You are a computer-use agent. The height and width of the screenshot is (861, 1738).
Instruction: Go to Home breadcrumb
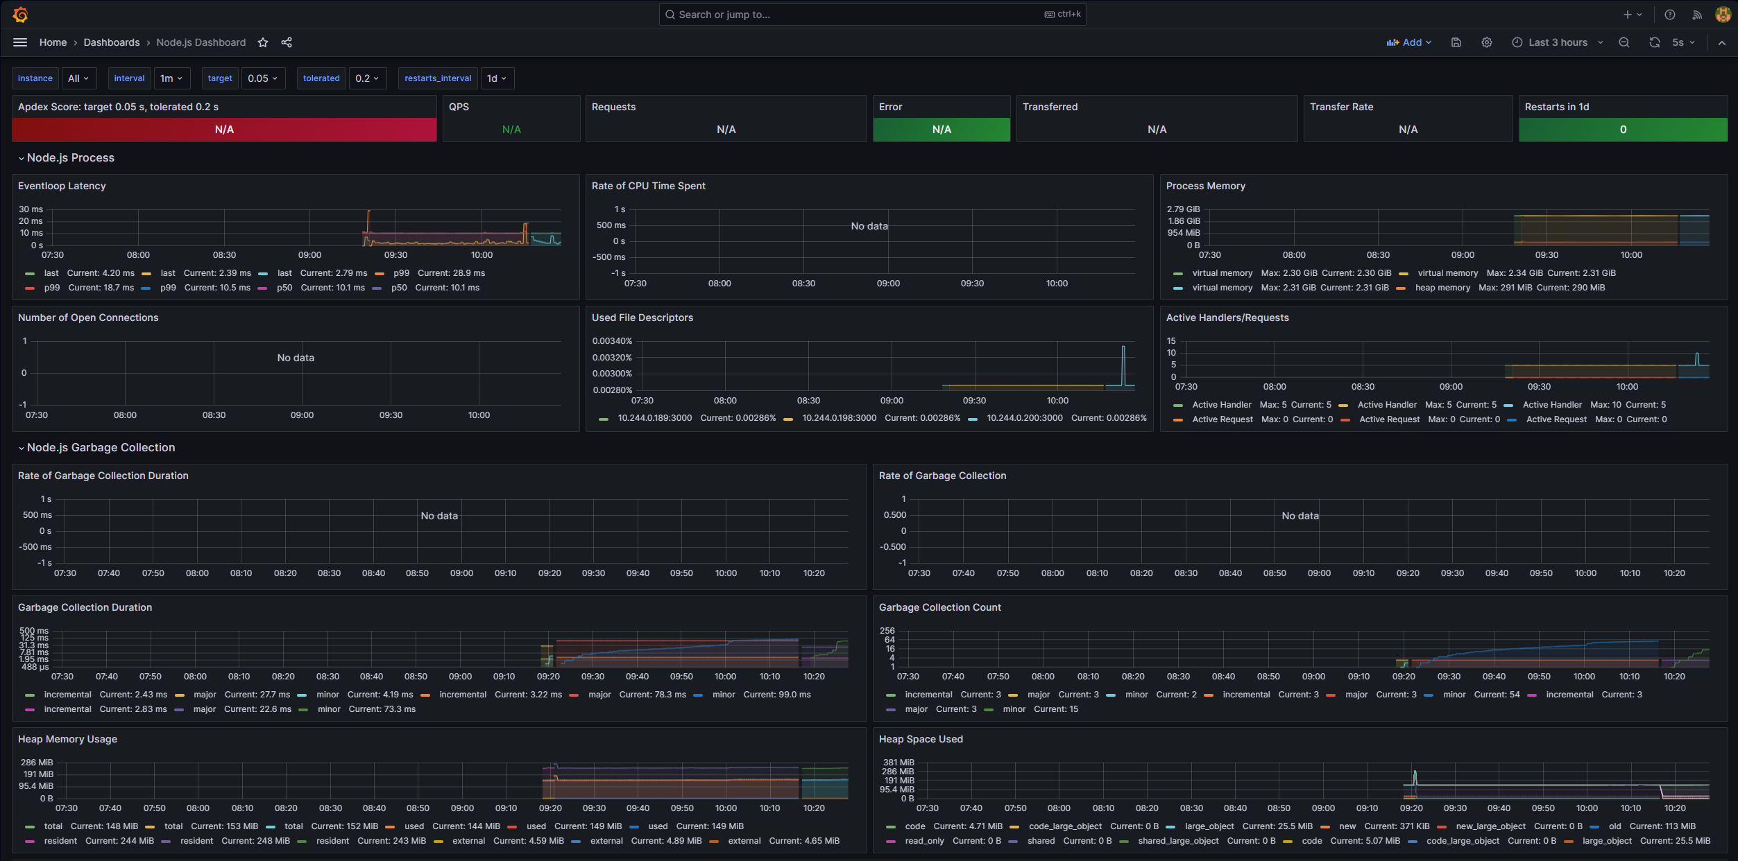(x=53, y=42)
